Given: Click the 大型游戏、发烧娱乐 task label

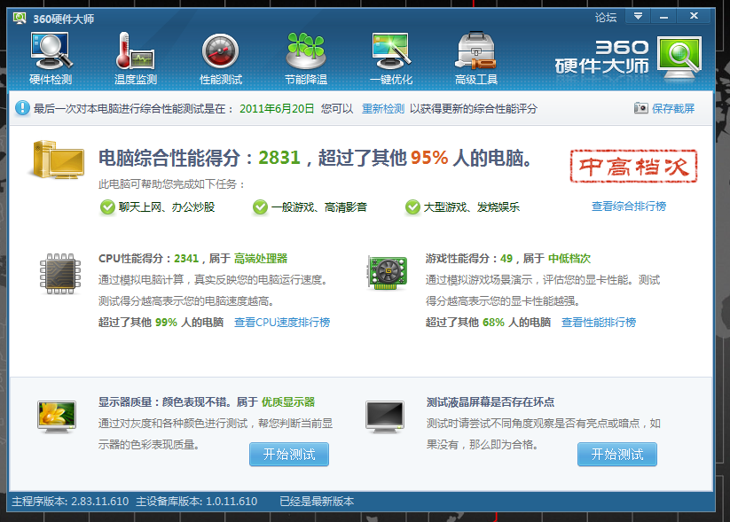Looking at the screenshot, I should pyautogui.click(x=472, y=207).
